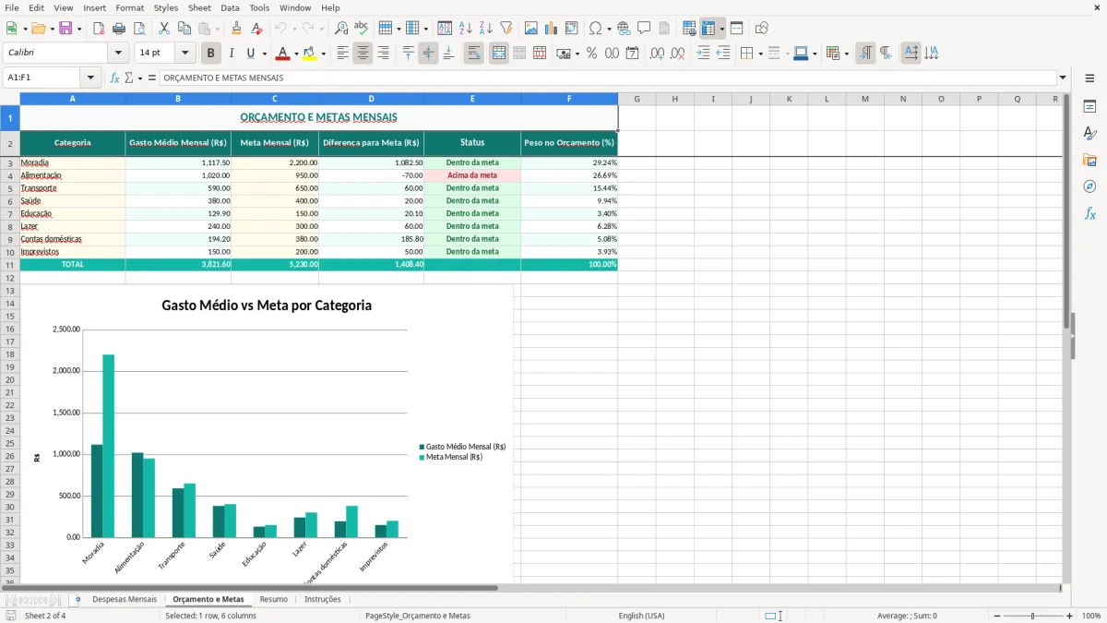
Task: Open the Styles panel in the sidebar
Action: tap(1089, 133)
